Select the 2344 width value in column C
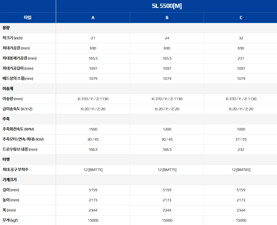277x225 pixels. (x=241, y=210)
